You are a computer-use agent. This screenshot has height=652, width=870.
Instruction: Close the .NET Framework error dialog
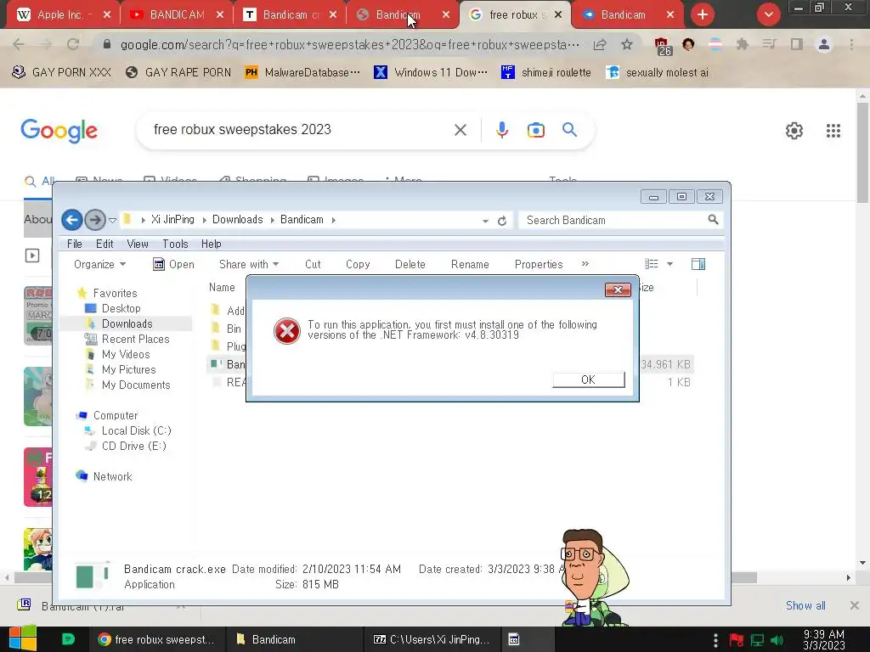(x=618, y=290)
